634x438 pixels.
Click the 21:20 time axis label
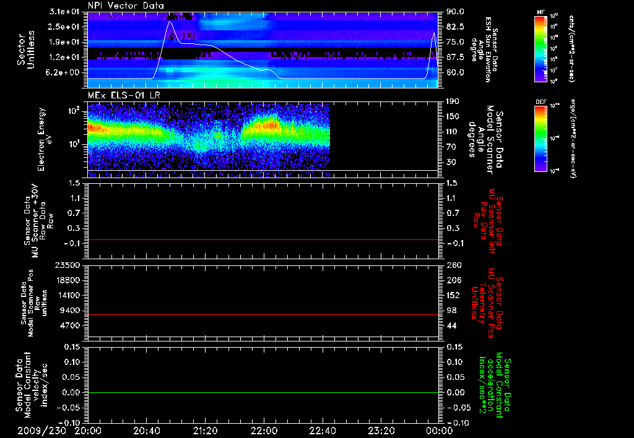click(x=206, y=430)
